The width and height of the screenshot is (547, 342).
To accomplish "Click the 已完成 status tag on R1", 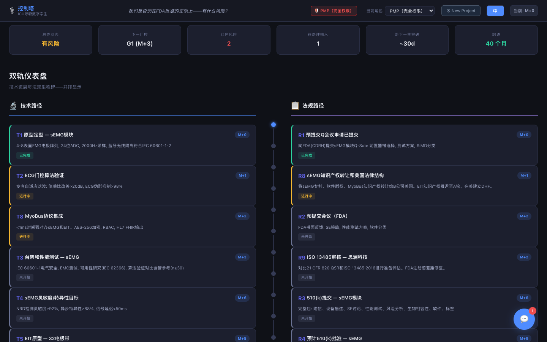I will (x=307, y=155).
